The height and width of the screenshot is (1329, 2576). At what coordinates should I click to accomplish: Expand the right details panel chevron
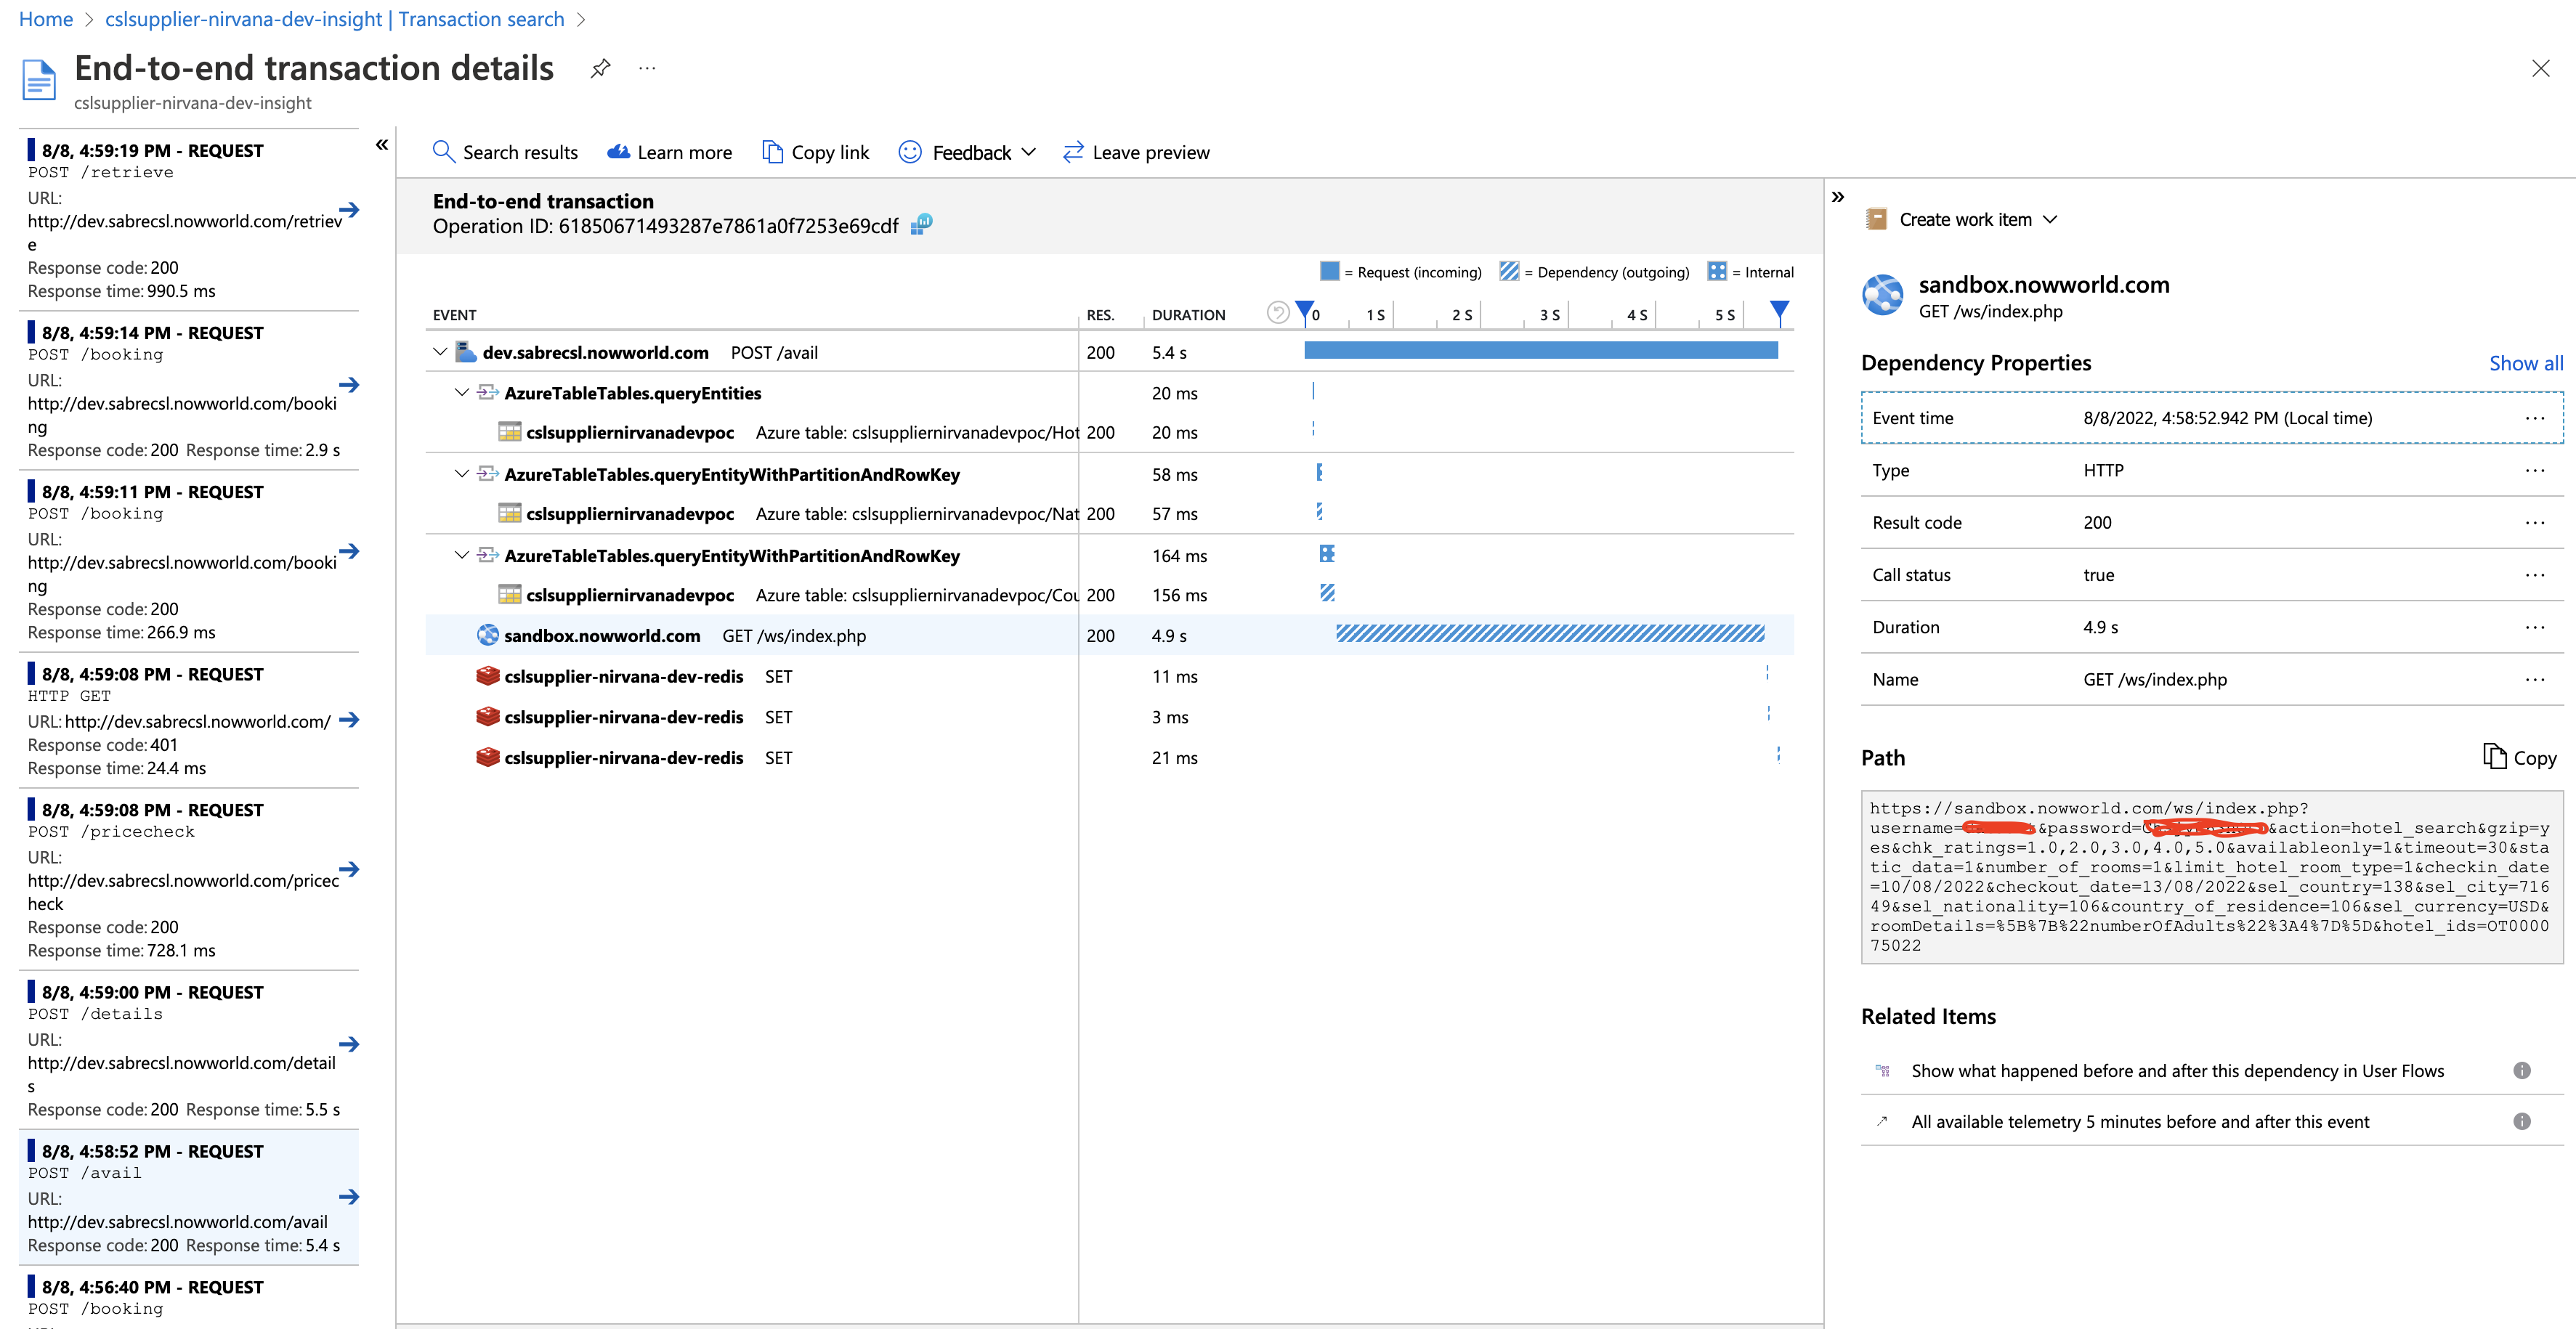pos(1838,197)
